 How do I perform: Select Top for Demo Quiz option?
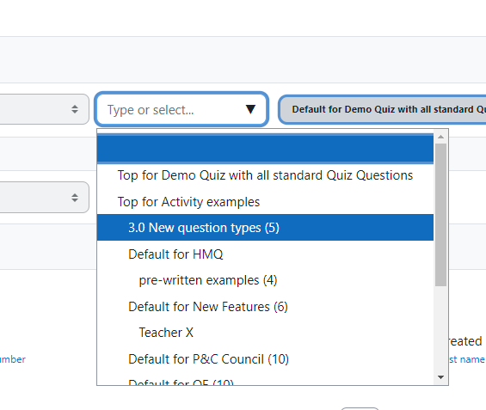265,175
